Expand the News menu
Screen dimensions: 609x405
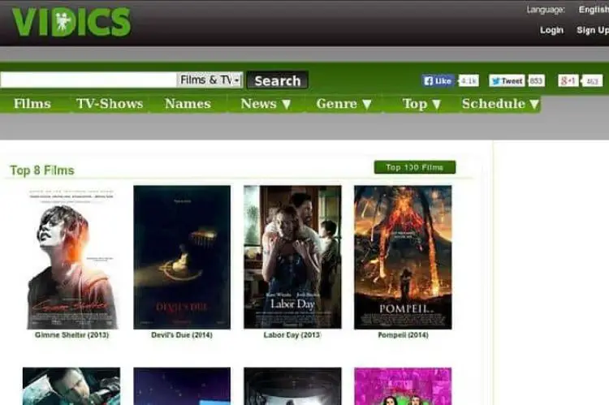[266, 104]
